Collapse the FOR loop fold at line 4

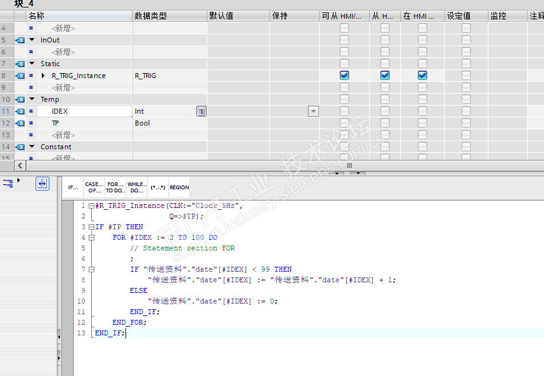click(x=91, y=237)
